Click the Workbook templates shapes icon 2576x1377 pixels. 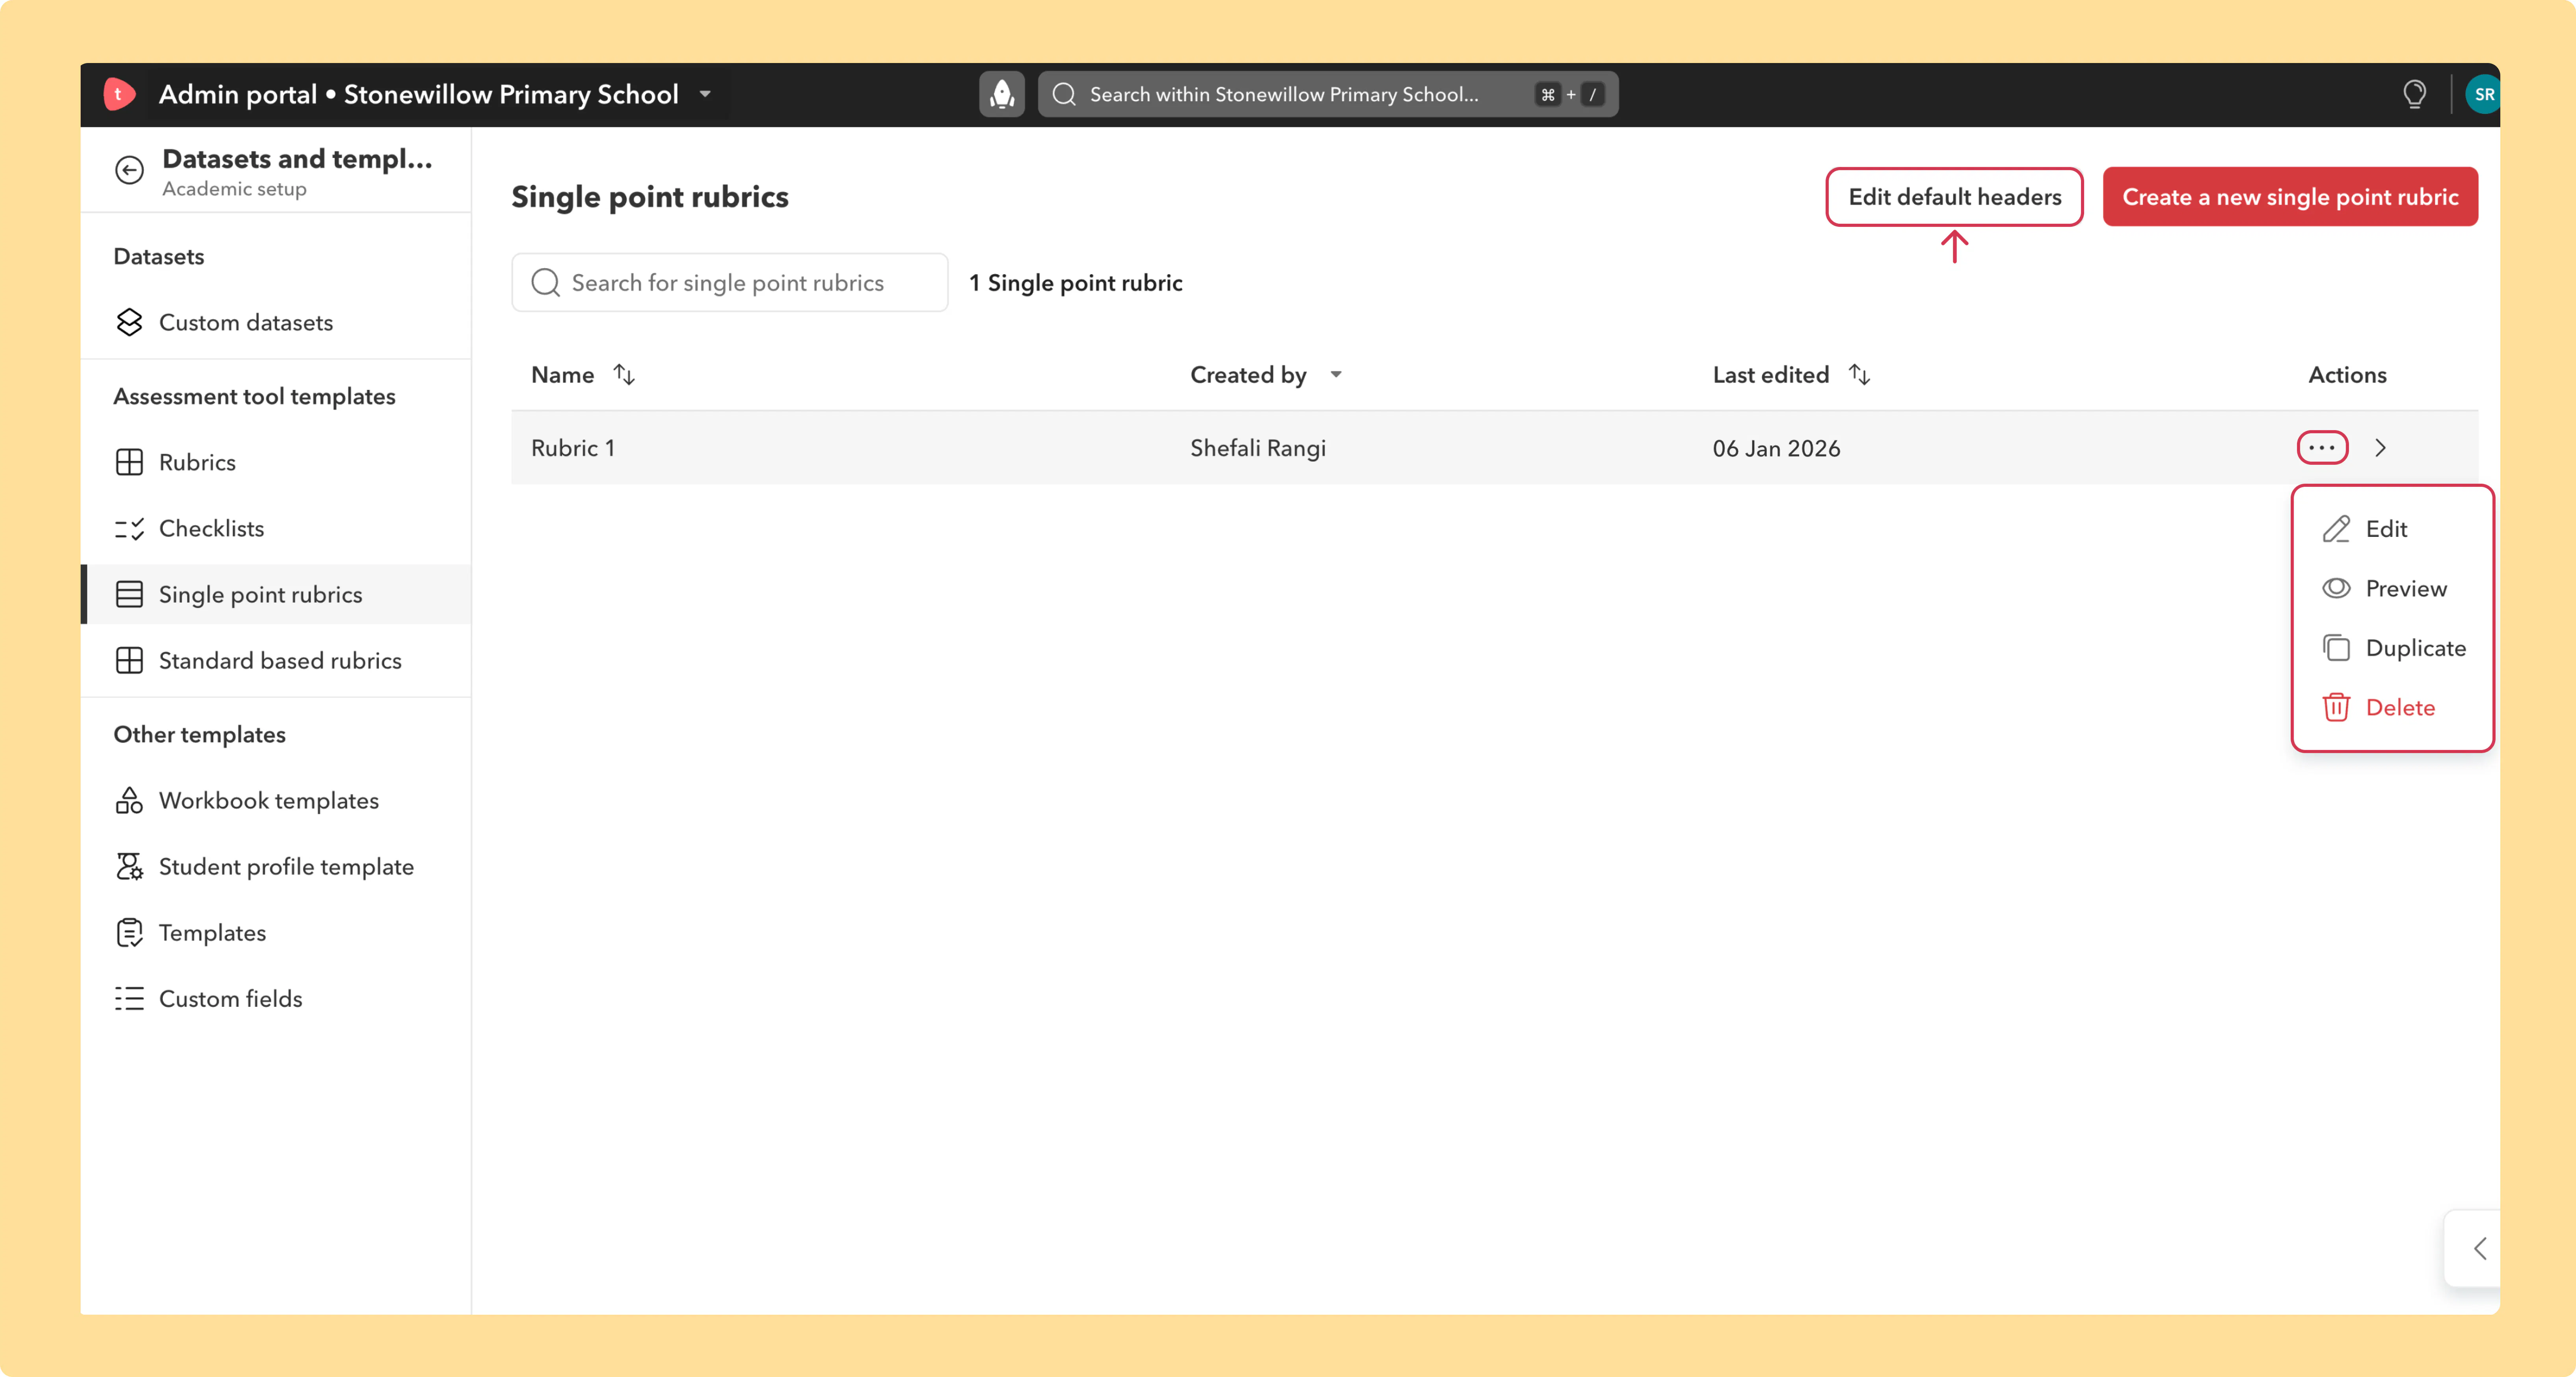(129, 800)
